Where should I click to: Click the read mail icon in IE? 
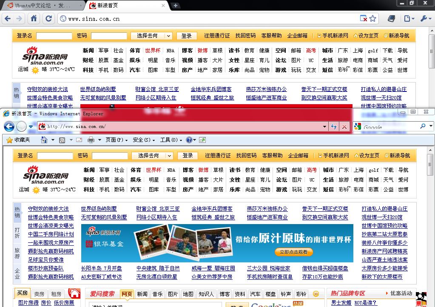pos(79,140)
